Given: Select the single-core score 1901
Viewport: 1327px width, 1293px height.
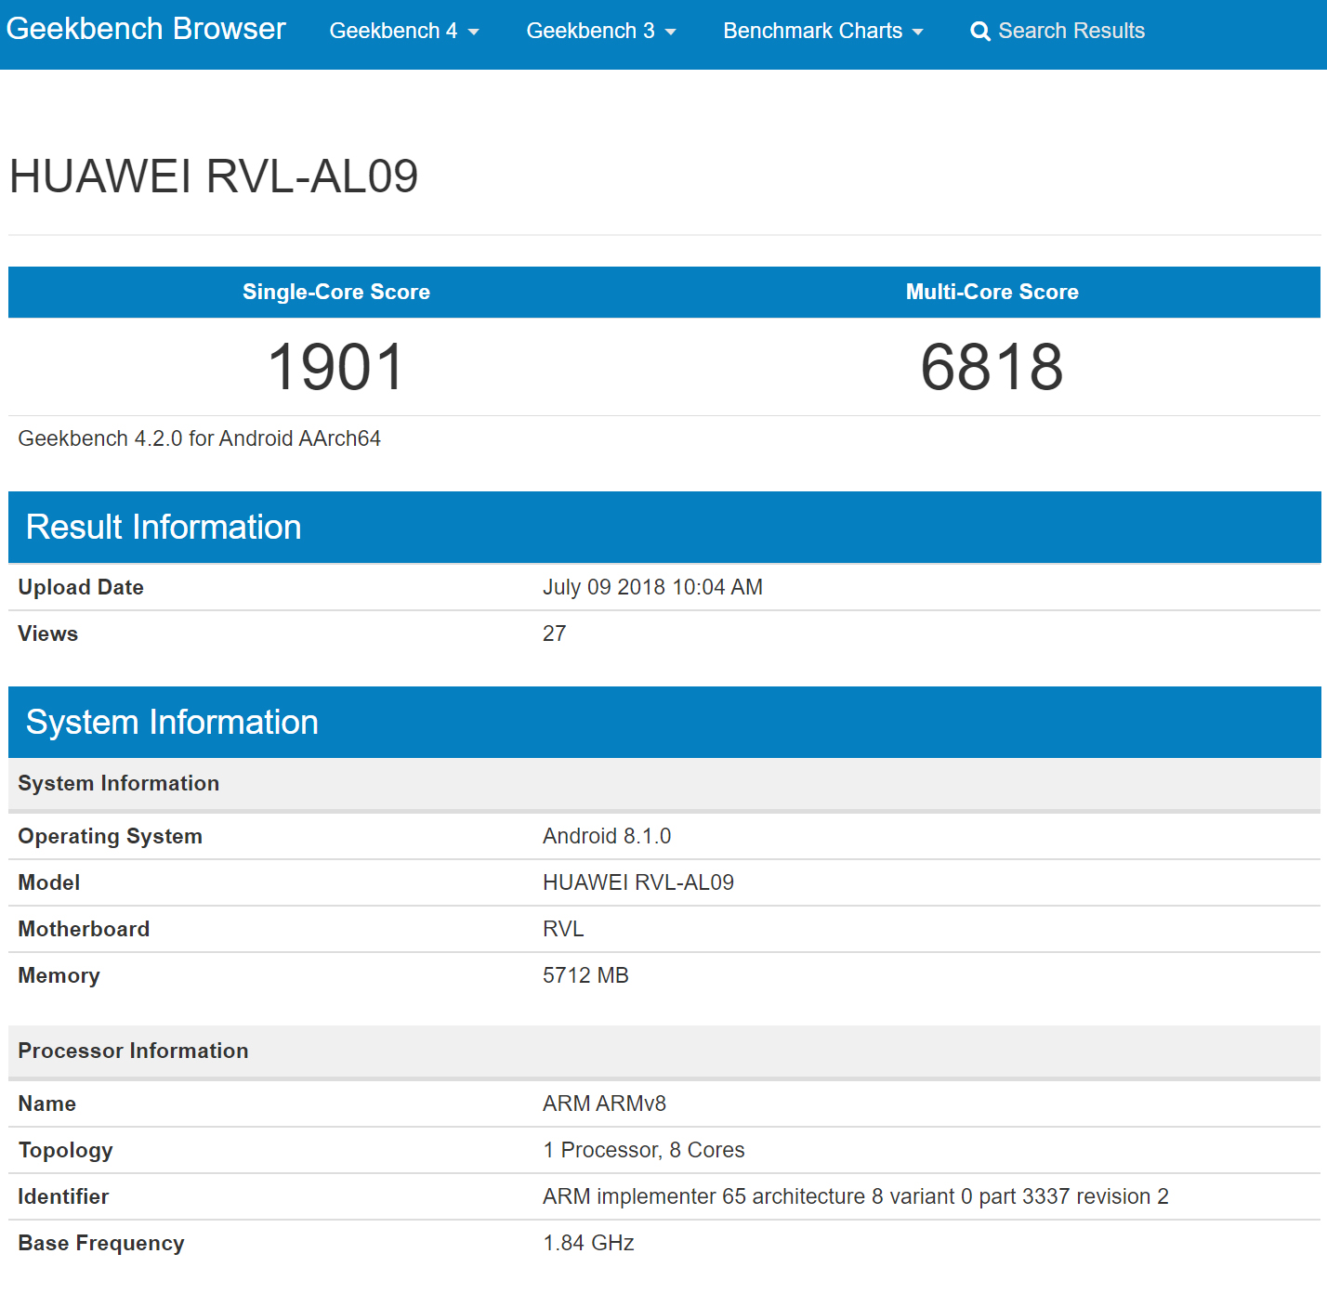Looking at the screenshot, I should tap(336, 367).
